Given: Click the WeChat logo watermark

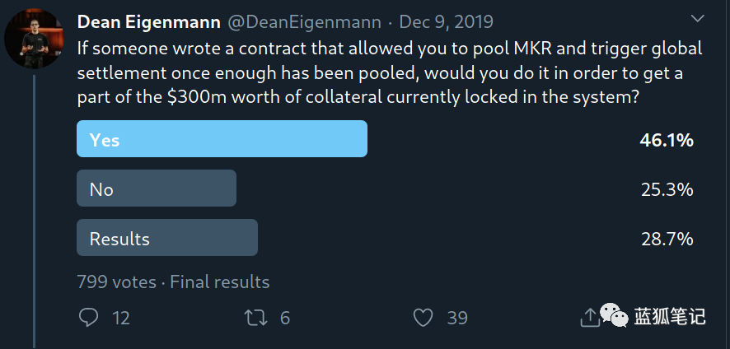Looking at the screenshot, I should (614, 314).
